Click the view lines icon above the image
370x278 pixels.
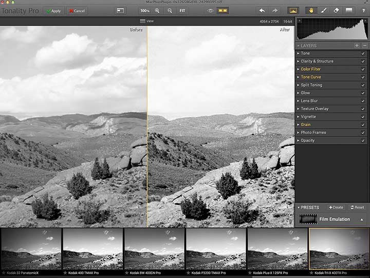[142, 21]
